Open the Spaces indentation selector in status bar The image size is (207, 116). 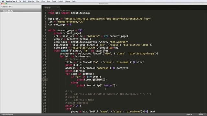pos(189,115)
